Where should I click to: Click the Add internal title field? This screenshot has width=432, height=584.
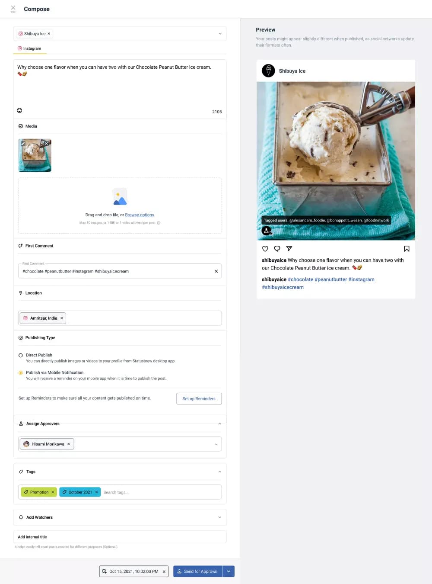(120, 537)
